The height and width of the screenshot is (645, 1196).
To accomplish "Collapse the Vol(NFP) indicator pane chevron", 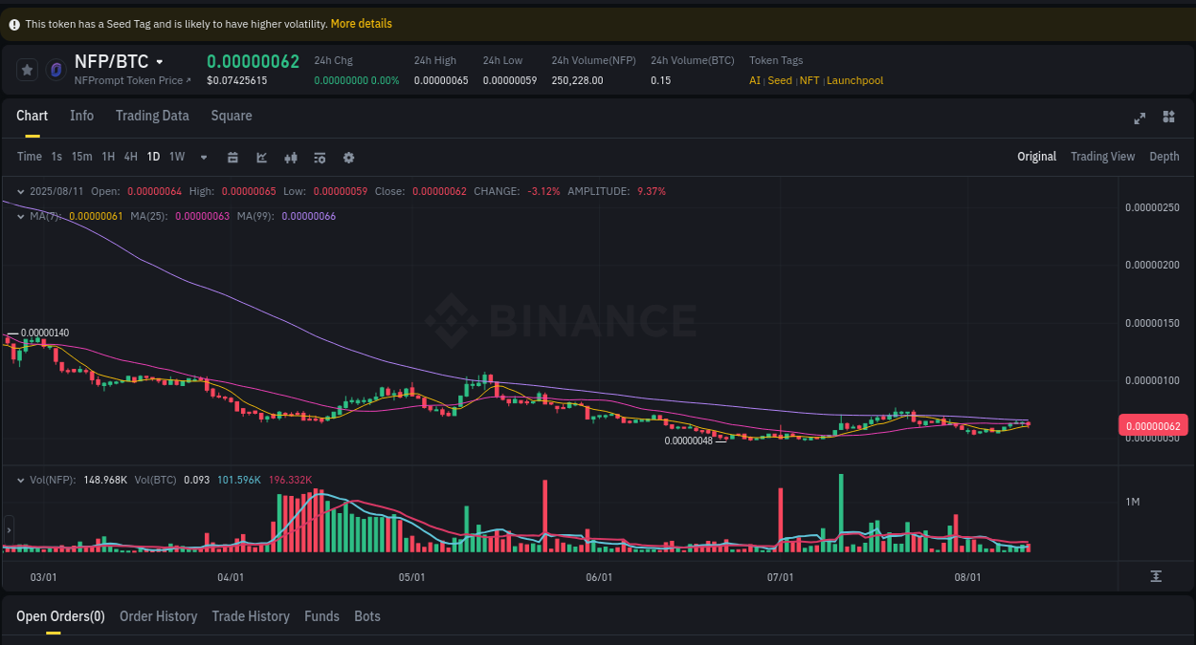I will (20, 480).
